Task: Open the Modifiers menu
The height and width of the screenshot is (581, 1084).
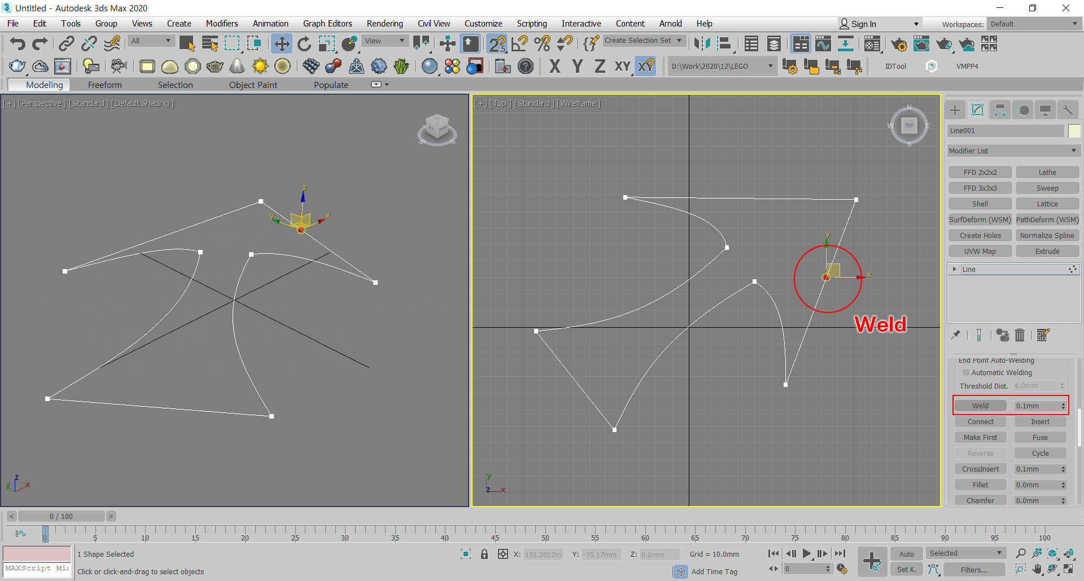Action: point(222,24)
